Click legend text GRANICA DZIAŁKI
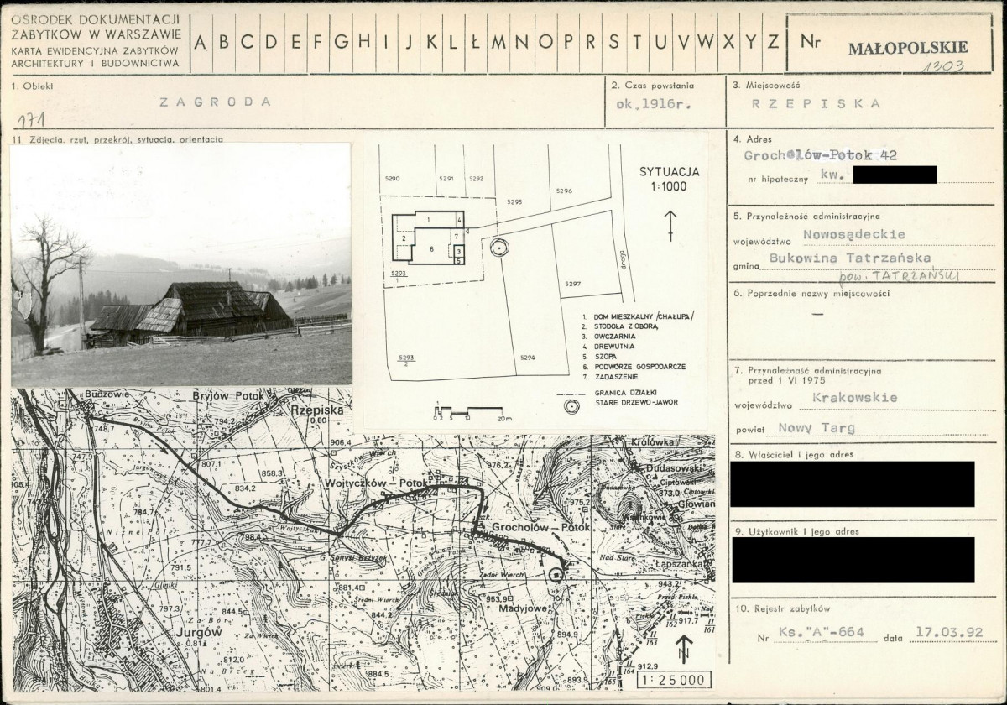The width and height of the screenshot is (1007, 705). click(624, 392)
